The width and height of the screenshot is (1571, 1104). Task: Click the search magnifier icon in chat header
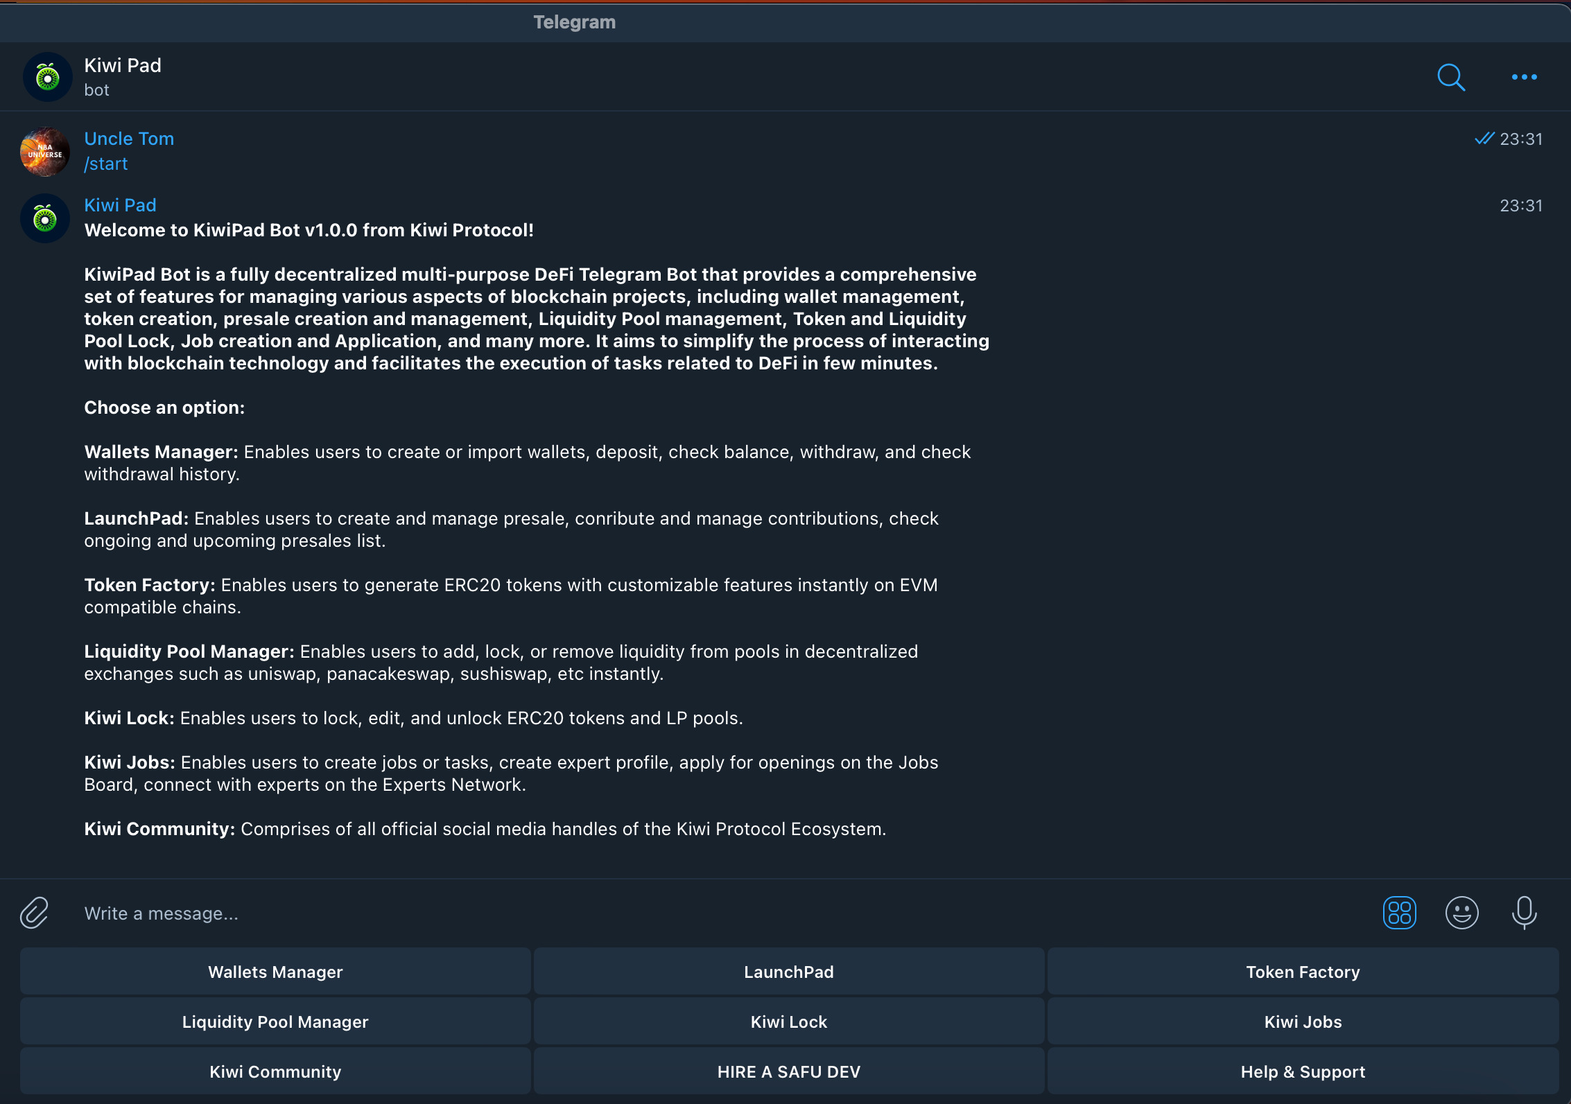1451,77
